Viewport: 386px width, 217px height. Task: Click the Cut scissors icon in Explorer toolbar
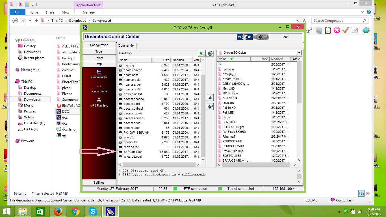tap(310, 30)
